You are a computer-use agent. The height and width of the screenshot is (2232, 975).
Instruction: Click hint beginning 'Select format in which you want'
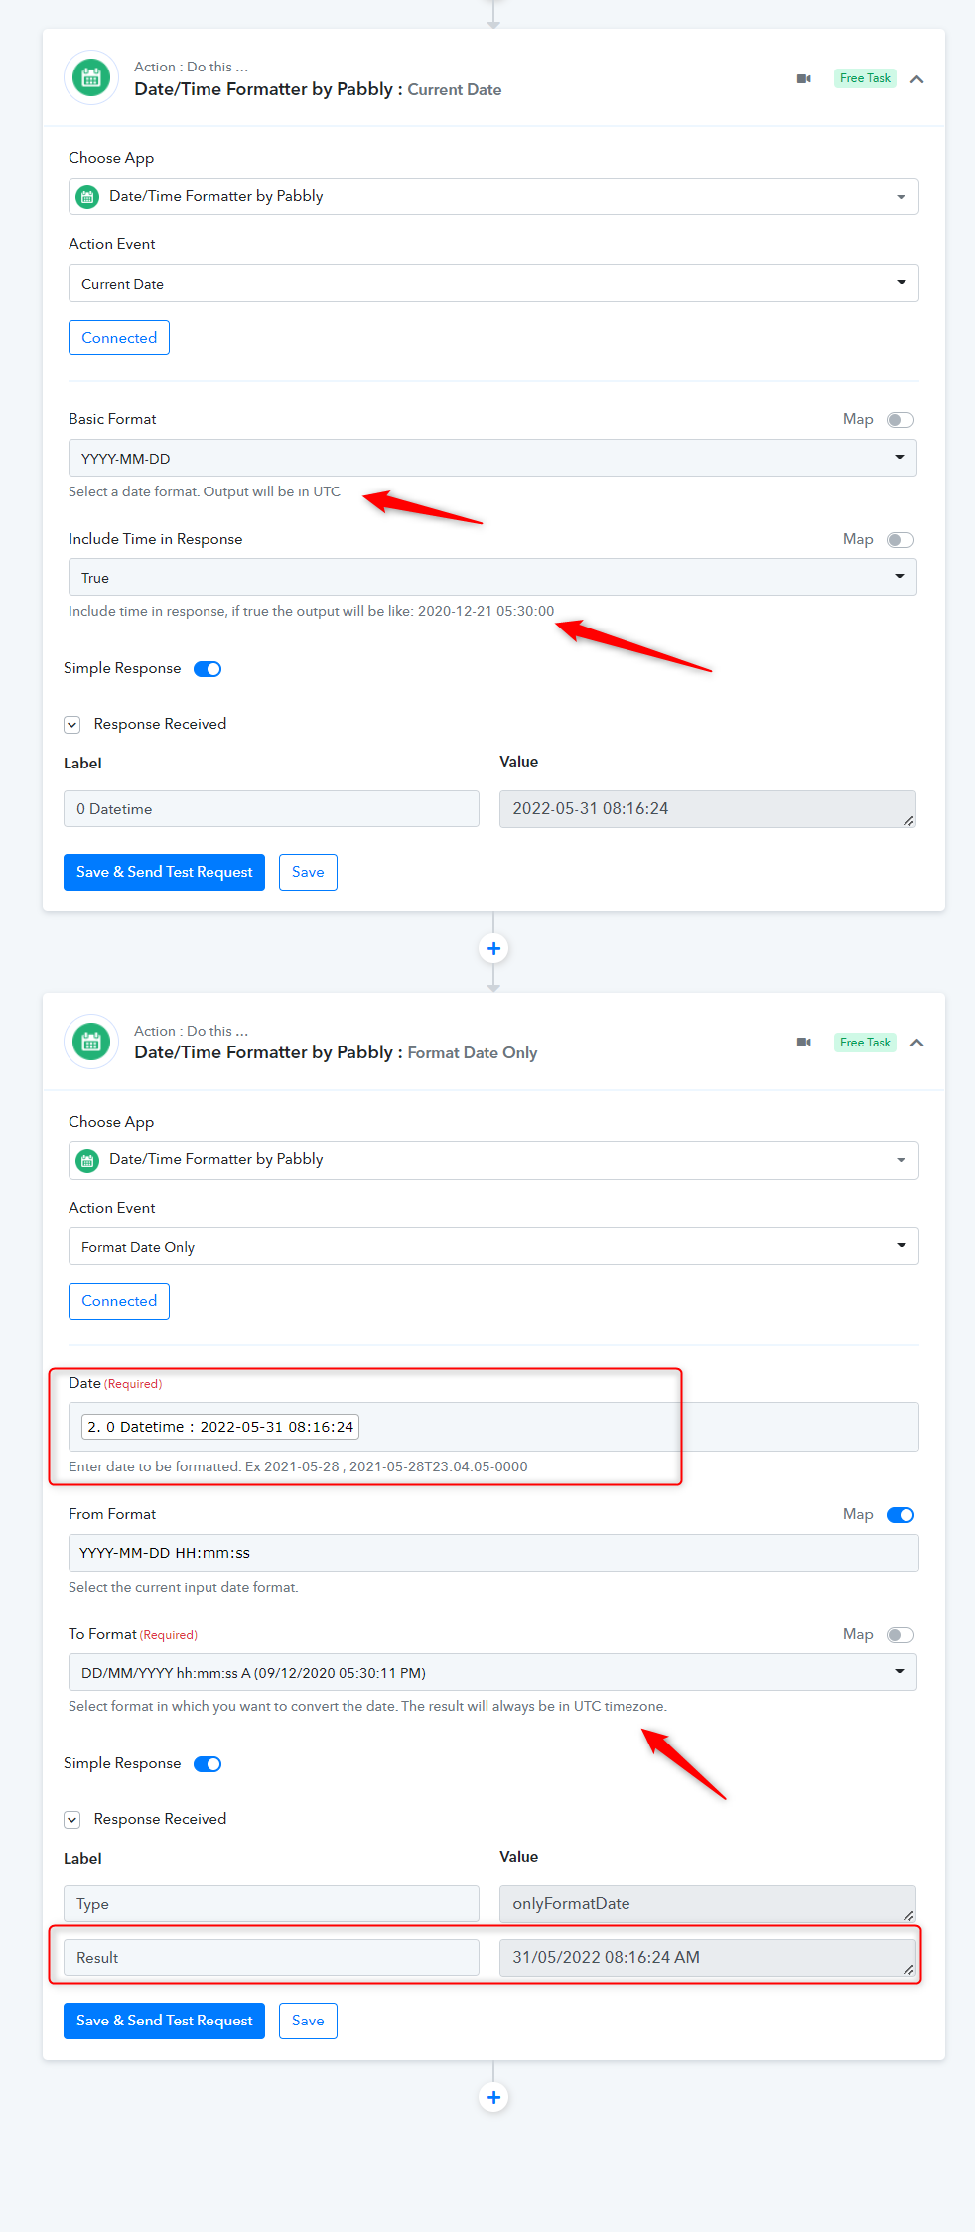[x=367, y=1706]
